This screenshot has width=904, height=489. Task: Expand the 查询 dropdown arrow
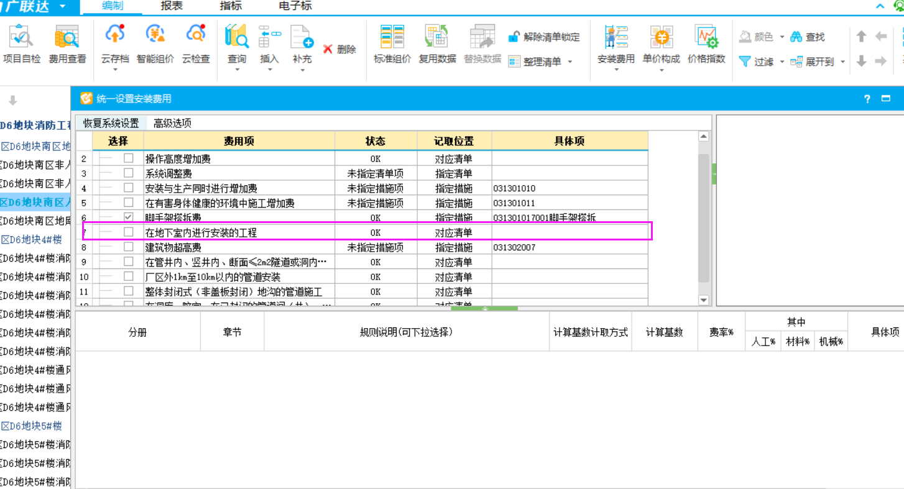click(x=237, y=70)
